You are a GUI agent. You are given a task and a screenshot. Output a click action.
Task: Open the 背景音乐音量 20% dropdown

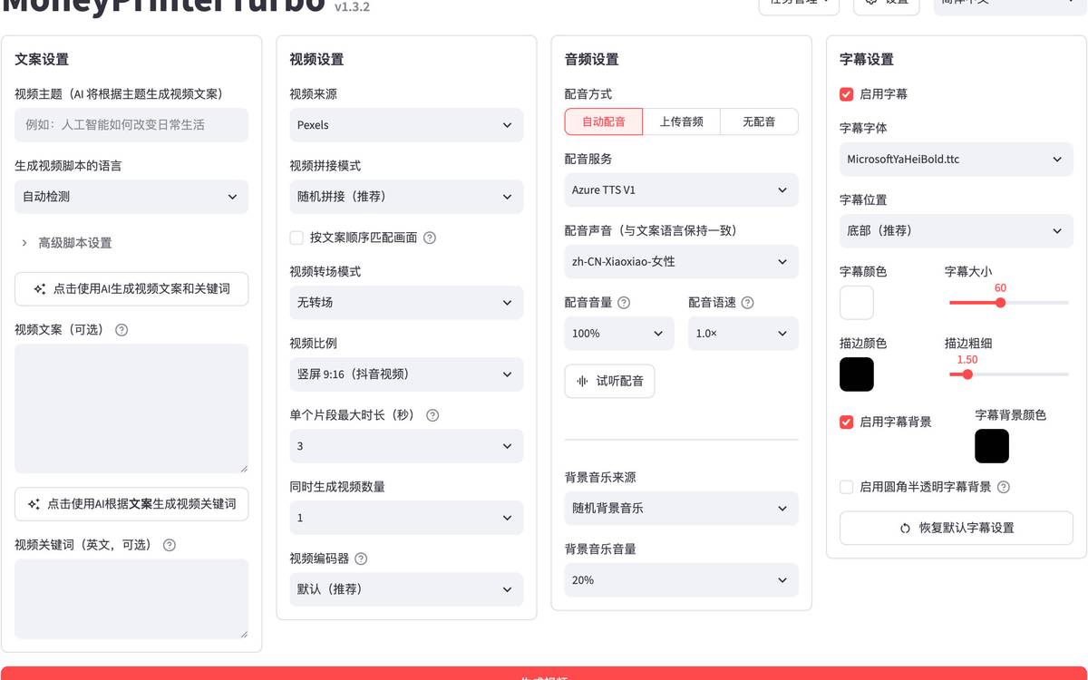pyautogui.click(x=682, y=579)
